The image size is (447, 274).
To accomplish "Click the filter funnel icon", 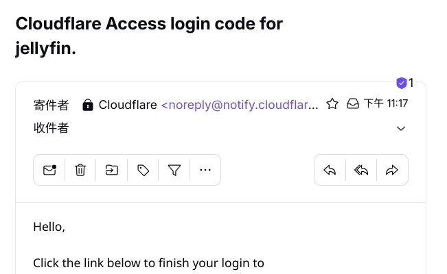I will pos(174,171).
